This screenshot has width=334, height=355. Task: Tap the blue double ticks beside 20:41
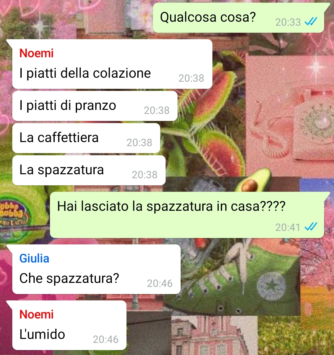pos(311,227)
